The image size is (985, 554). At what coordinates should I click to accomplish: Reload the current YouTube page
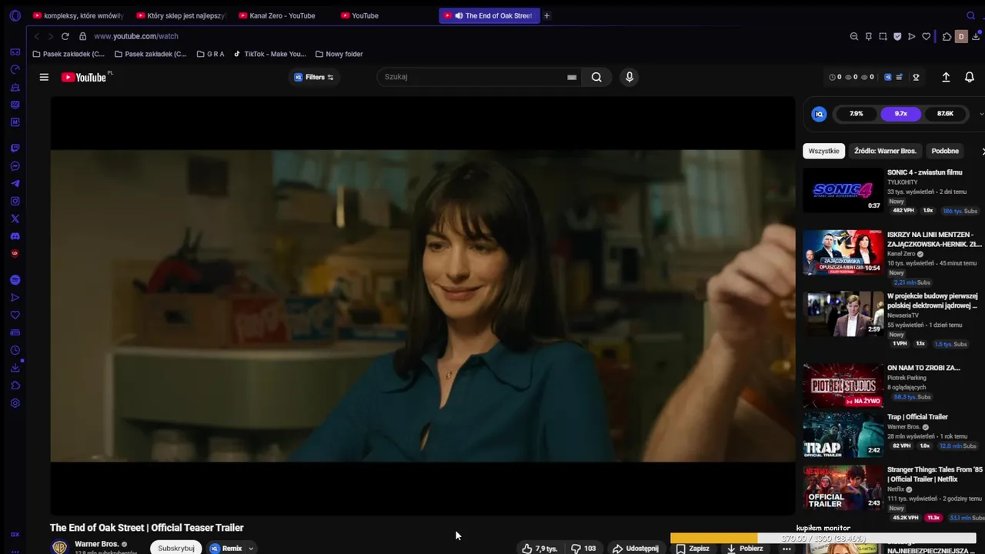click(65, 36)
